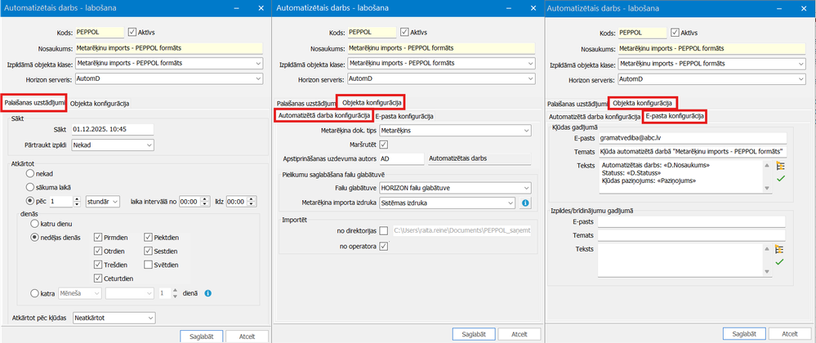
Task: Open the Atkārtot pēc kļūdas dropdown
Action: tap(114, 318)
